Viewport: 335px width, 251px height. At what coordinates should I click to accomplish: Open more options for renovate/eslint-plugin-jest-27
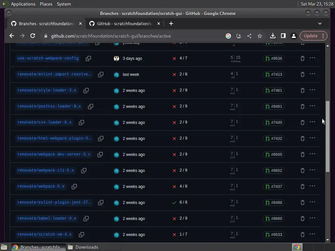312,202
